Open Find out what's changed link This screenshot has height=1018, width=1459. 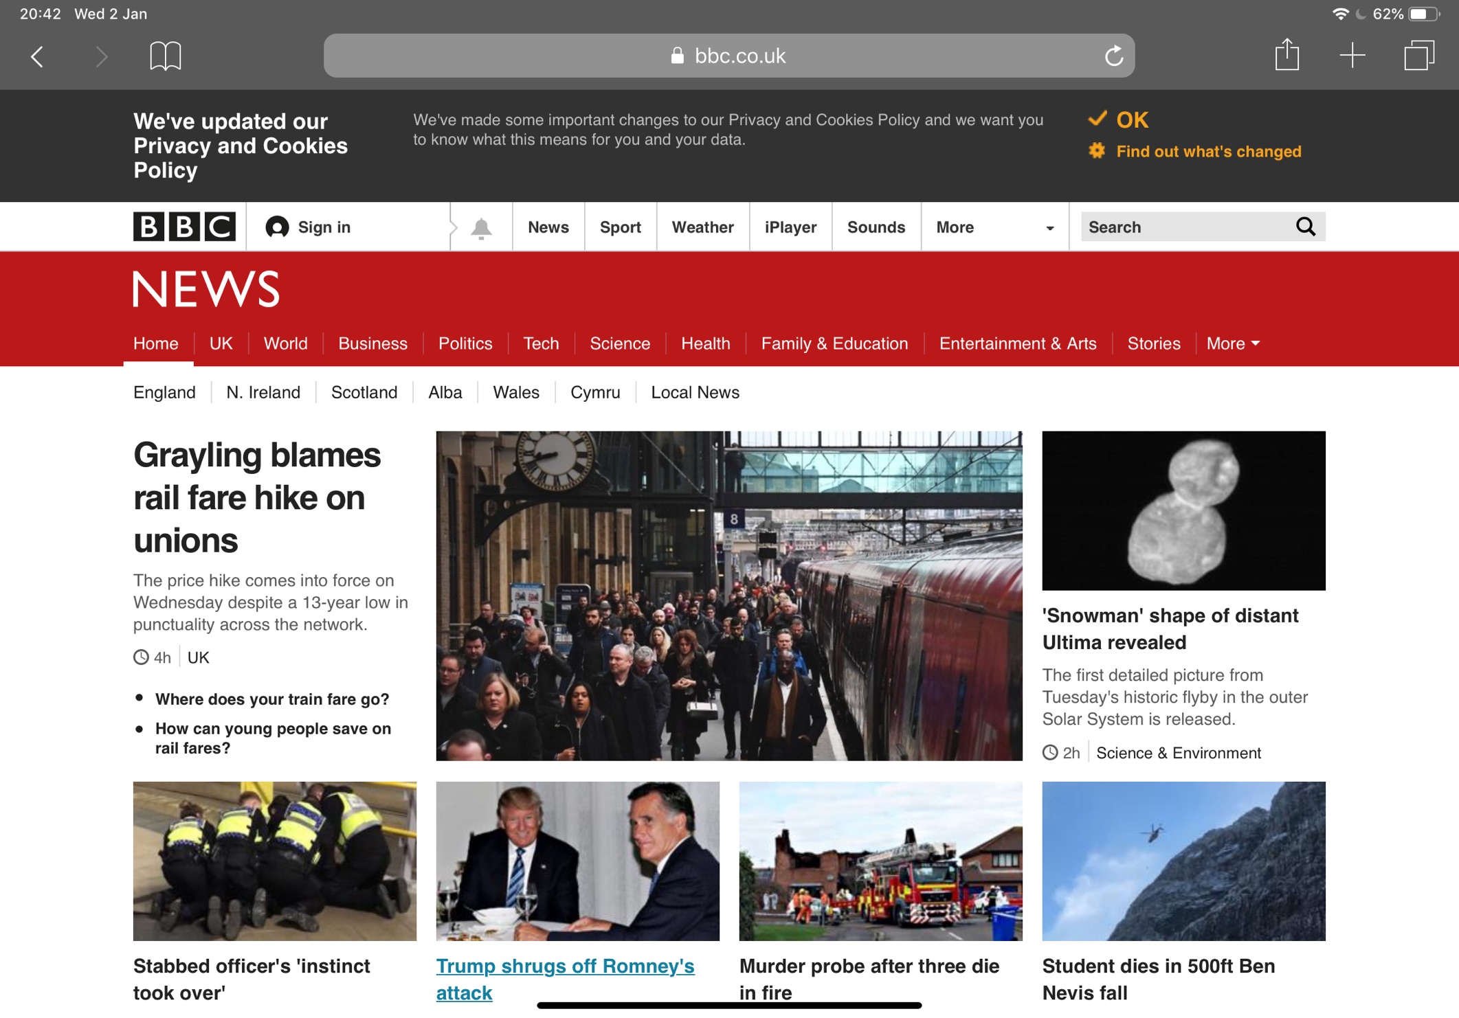tap(1208, 151)
